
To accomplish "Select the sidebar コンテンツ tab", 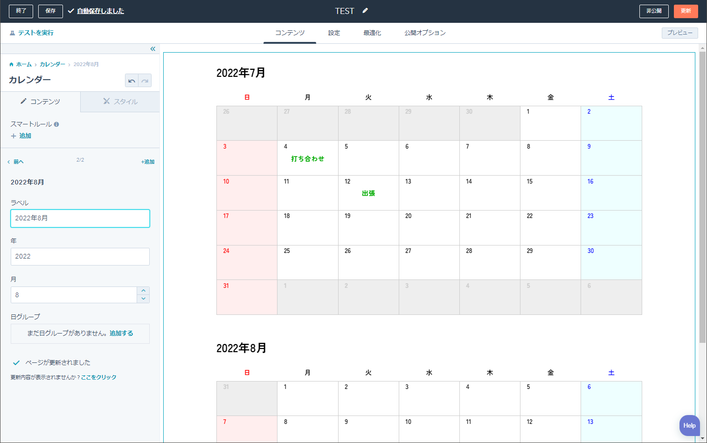I will click(x=40, y=102).
